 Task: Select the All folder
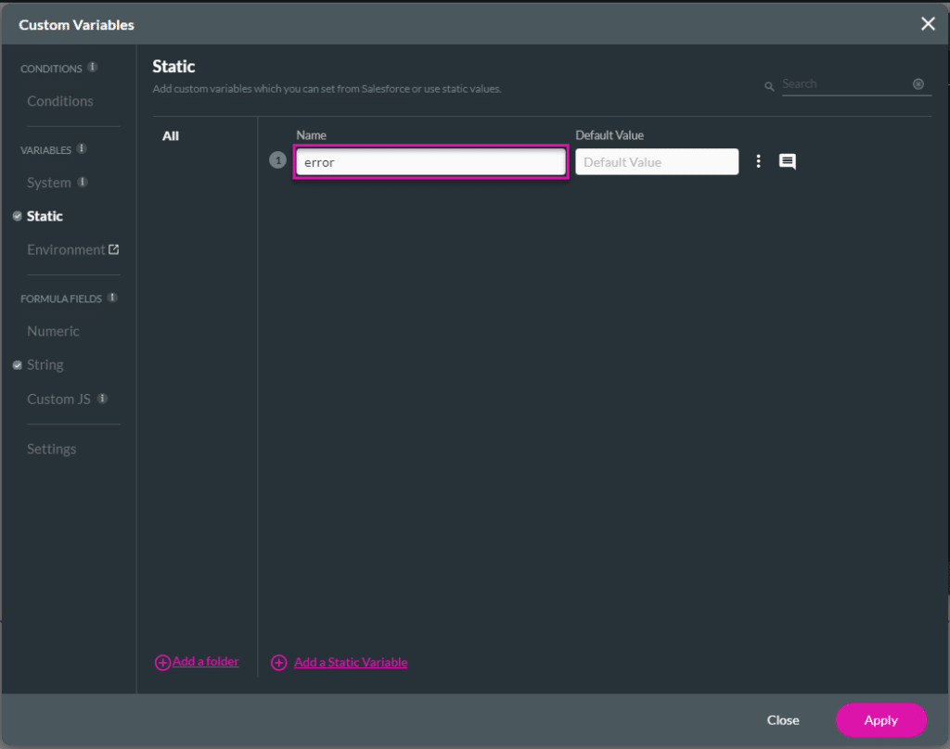point(171,136)
